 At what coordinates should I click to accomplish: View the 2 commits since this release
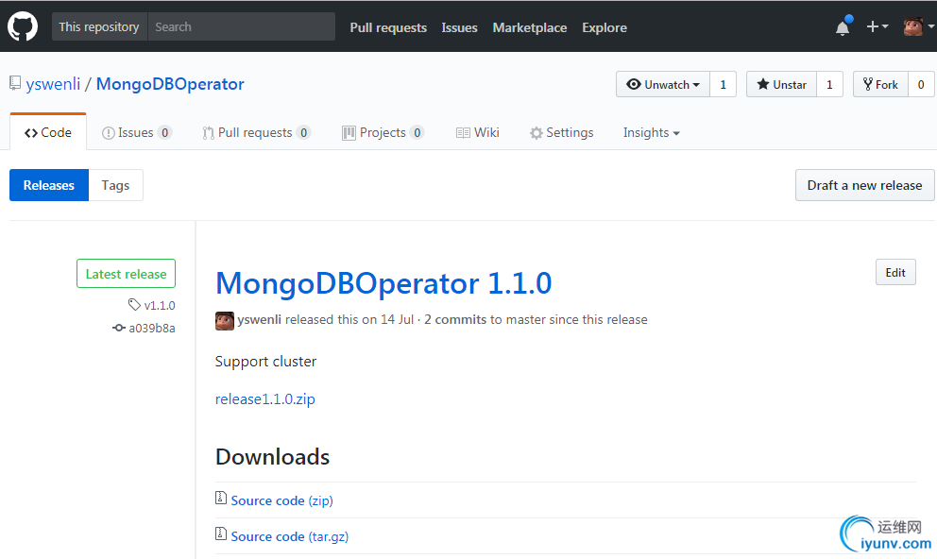455,319
